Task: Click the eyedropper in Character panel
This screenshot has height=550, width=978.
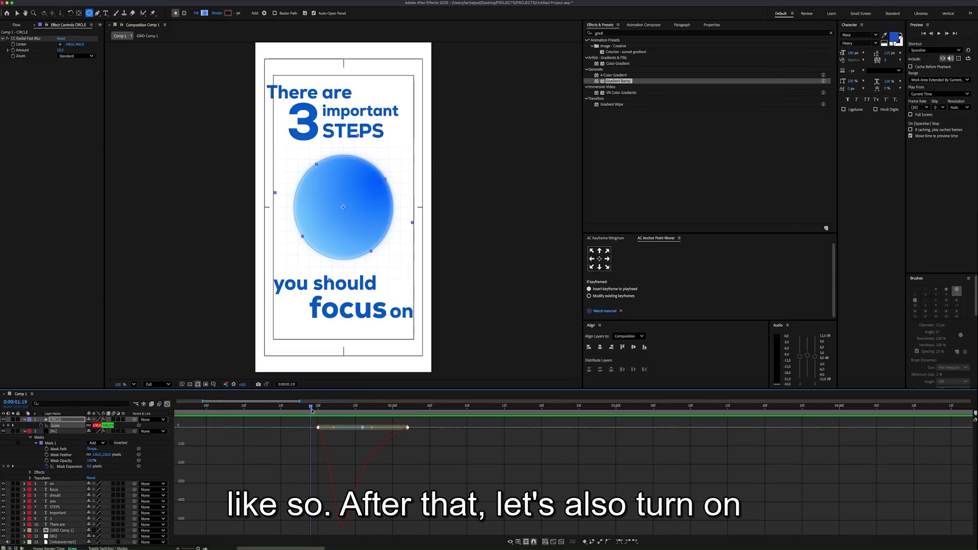Action: pos(884,35)
